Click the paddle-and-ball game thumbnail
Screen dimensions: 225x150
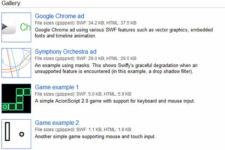(x=16, y=134)
